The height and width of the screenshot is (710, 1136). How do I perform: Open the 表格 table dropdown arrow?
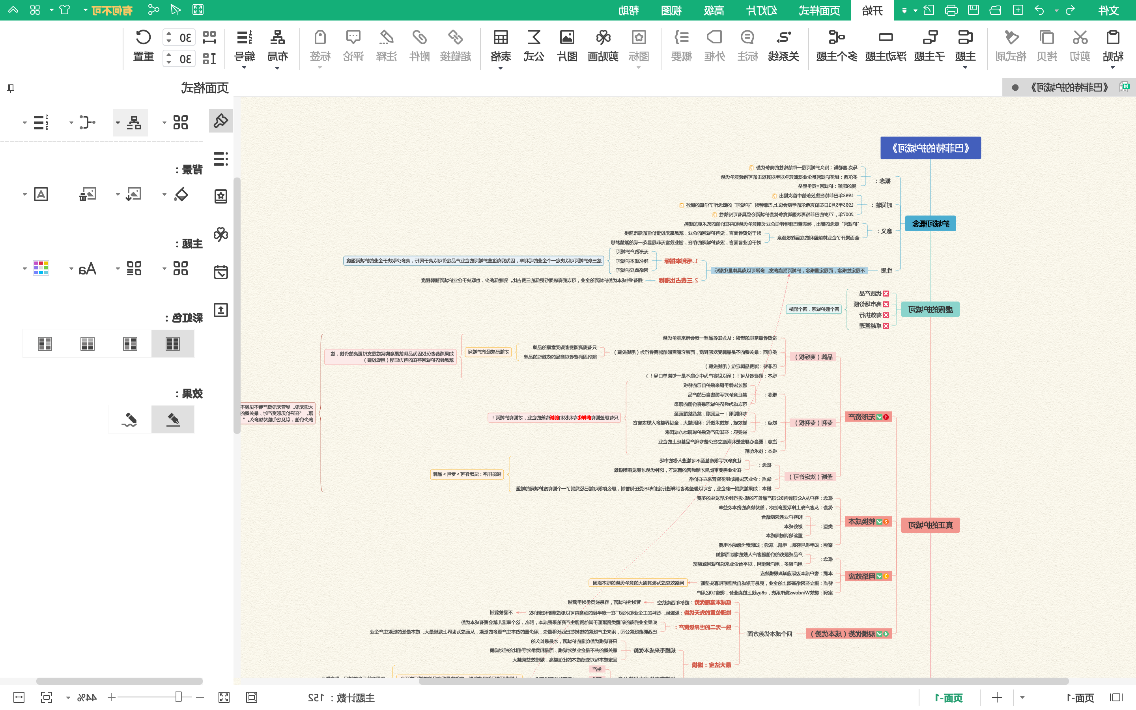[x=501, y=67]
